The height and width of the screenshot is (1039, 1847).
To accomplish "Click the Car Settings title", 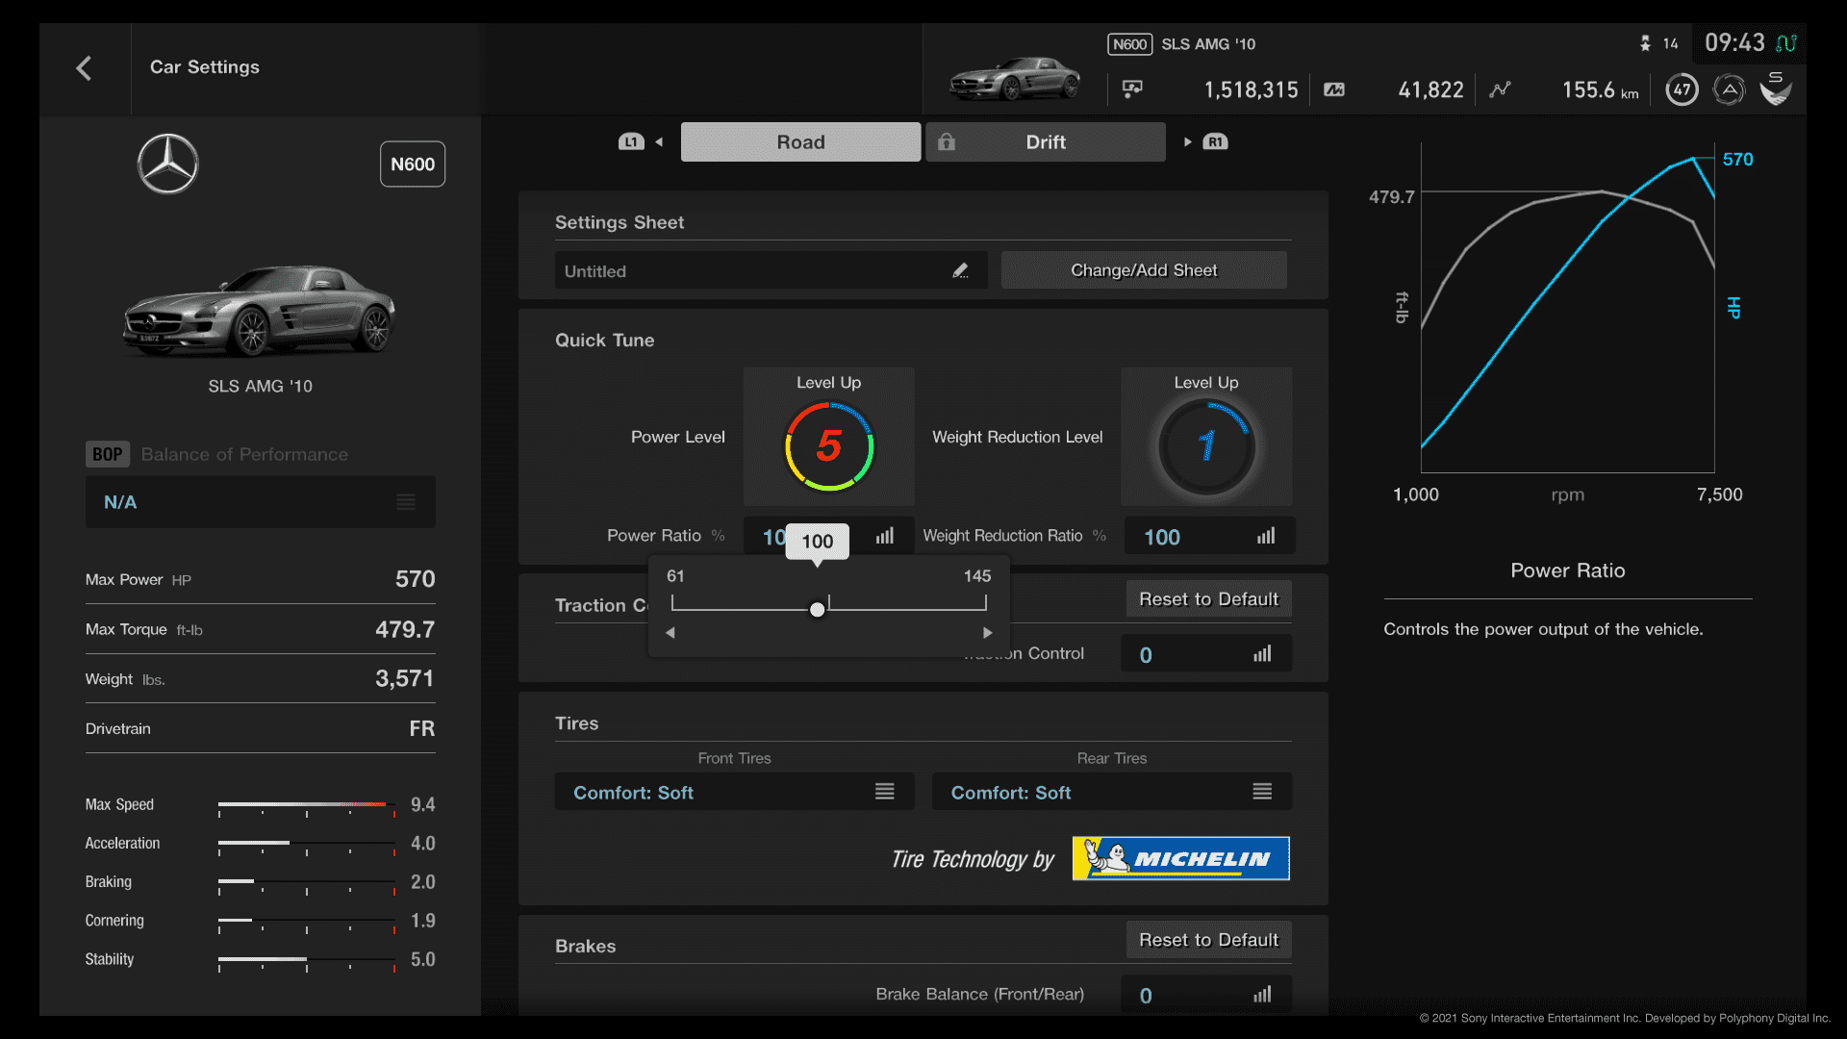I will click(x=204, y=67).
